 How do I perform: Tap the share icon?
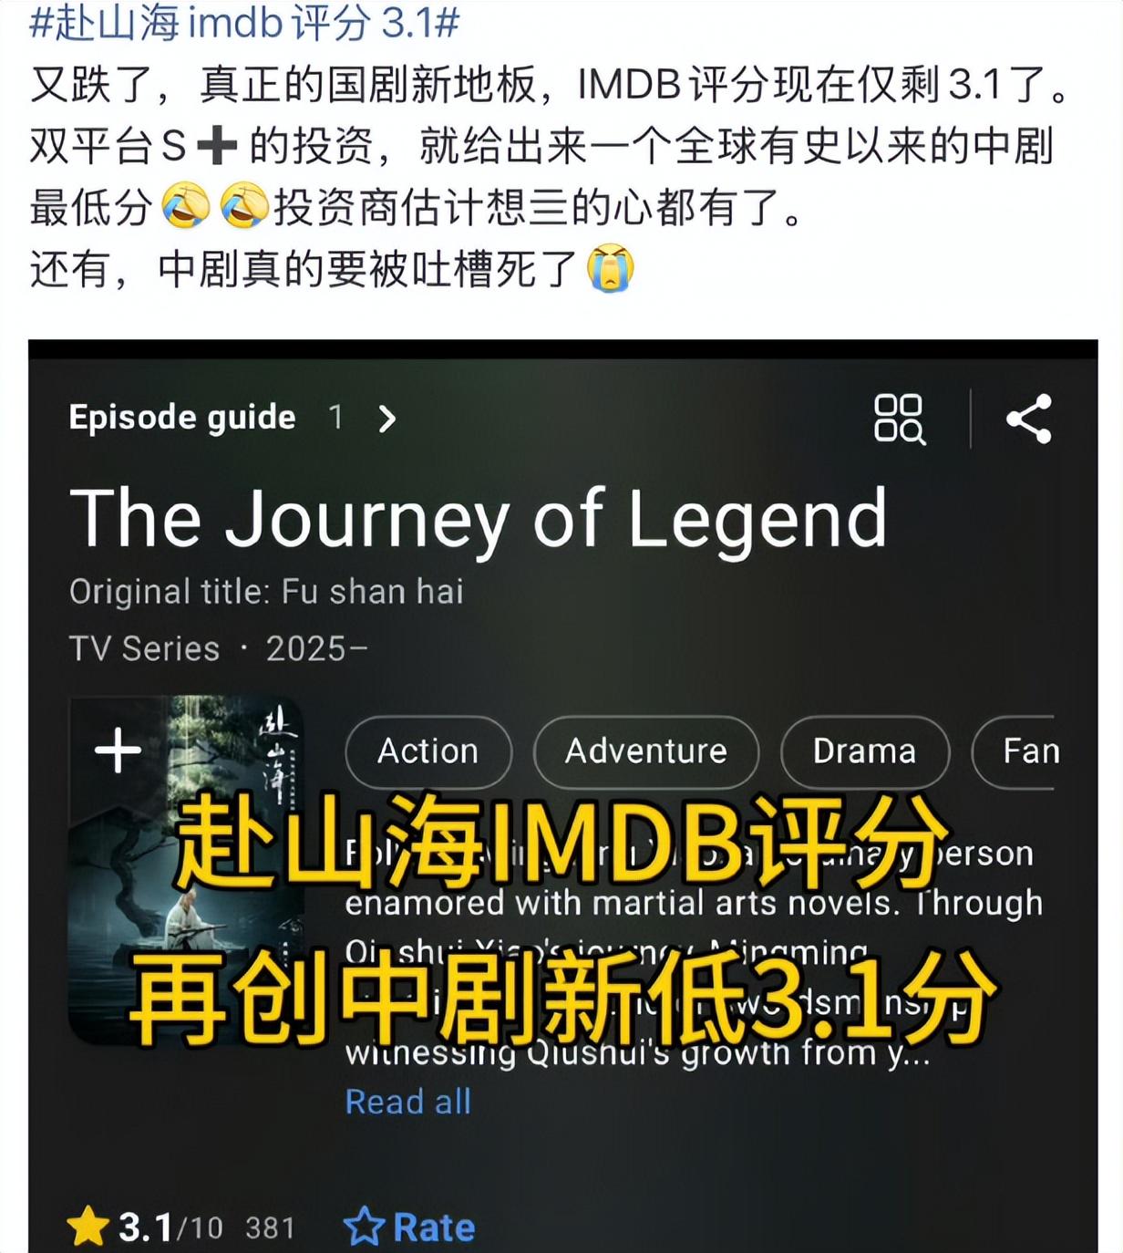1029,419
